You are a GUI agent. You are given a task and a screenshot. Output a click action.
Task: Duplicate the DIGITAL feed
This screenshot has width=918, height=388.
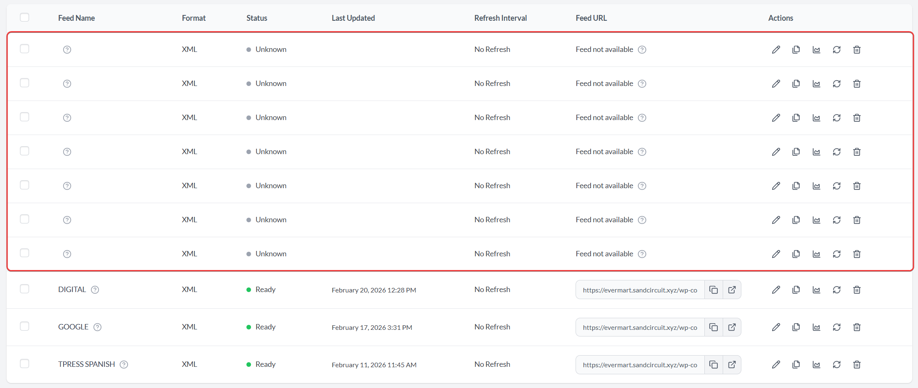click(x=796, y=290)
